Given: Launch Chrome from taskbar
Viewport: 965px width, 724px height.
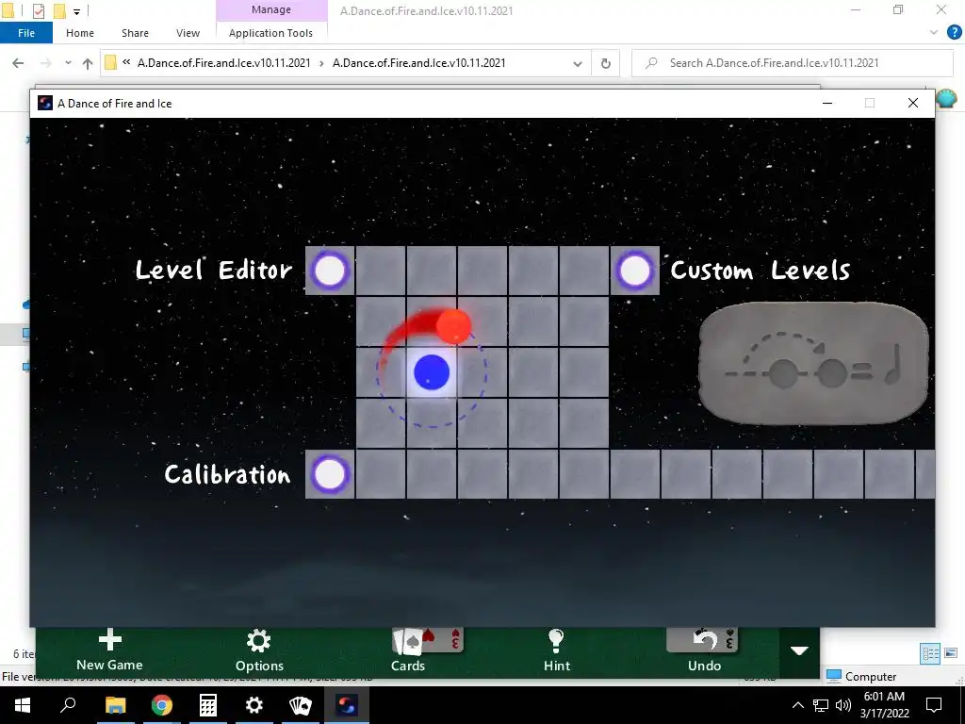Looking at the screenshot, I should [162, 705].
